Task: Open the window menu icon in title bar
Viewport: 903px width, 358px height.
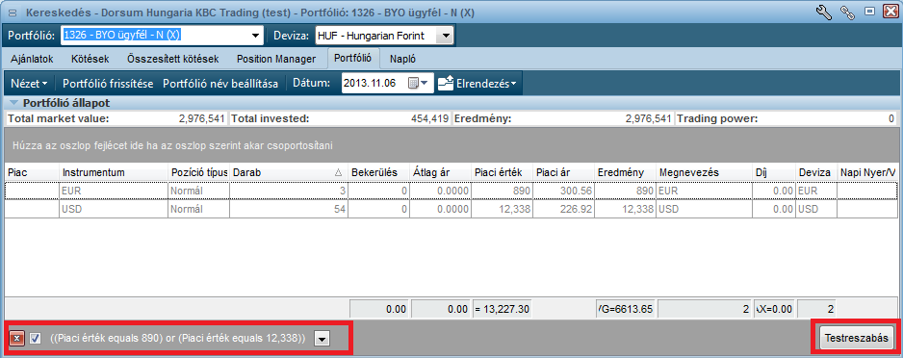Action: tap(13, 13)
